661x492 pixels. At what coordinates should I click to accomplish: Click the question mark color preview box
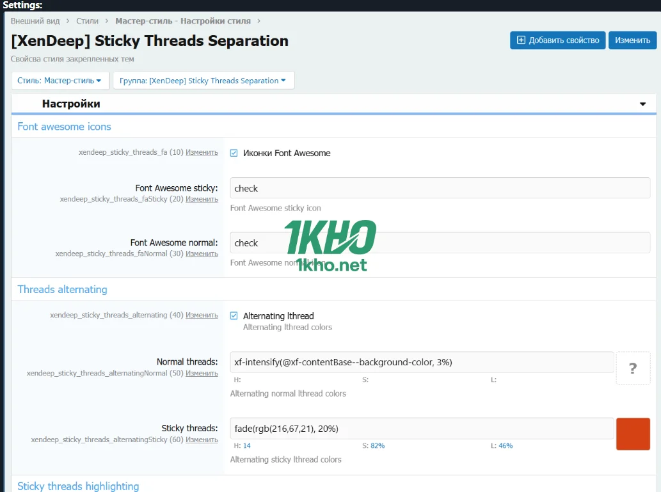633,368
